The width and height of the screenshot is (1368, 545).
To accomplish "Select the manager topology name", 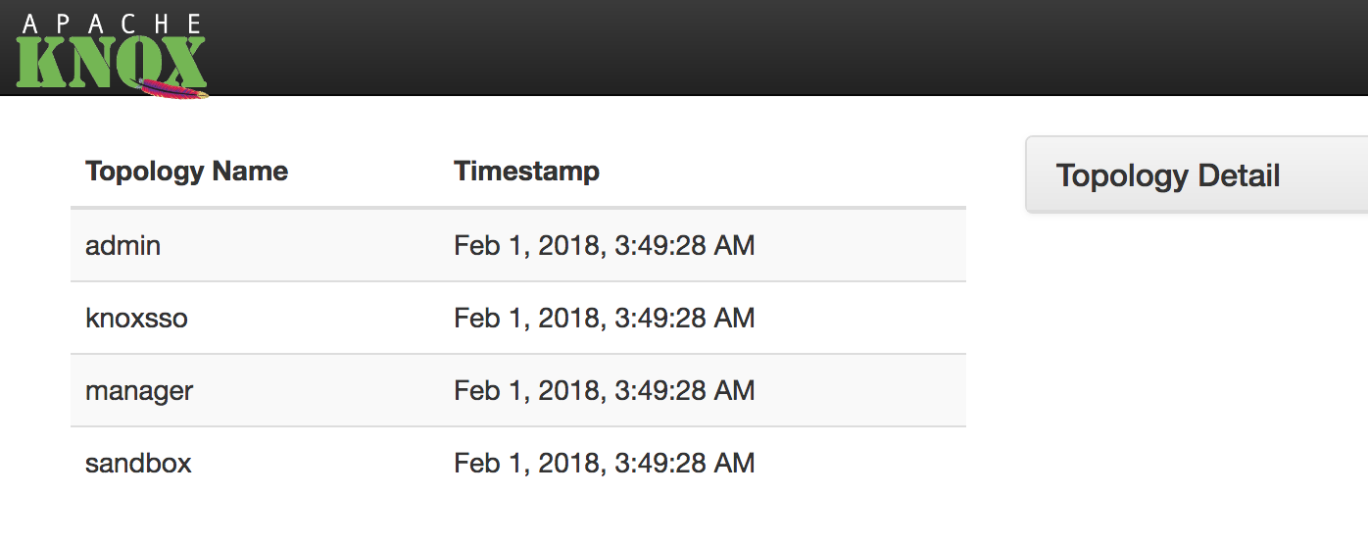I will tap(139, 391).
